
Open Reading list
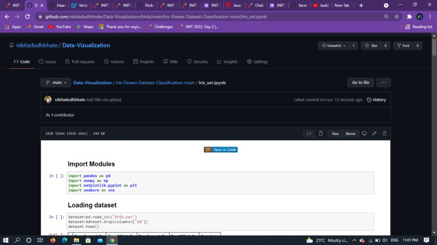pos(419,27)
